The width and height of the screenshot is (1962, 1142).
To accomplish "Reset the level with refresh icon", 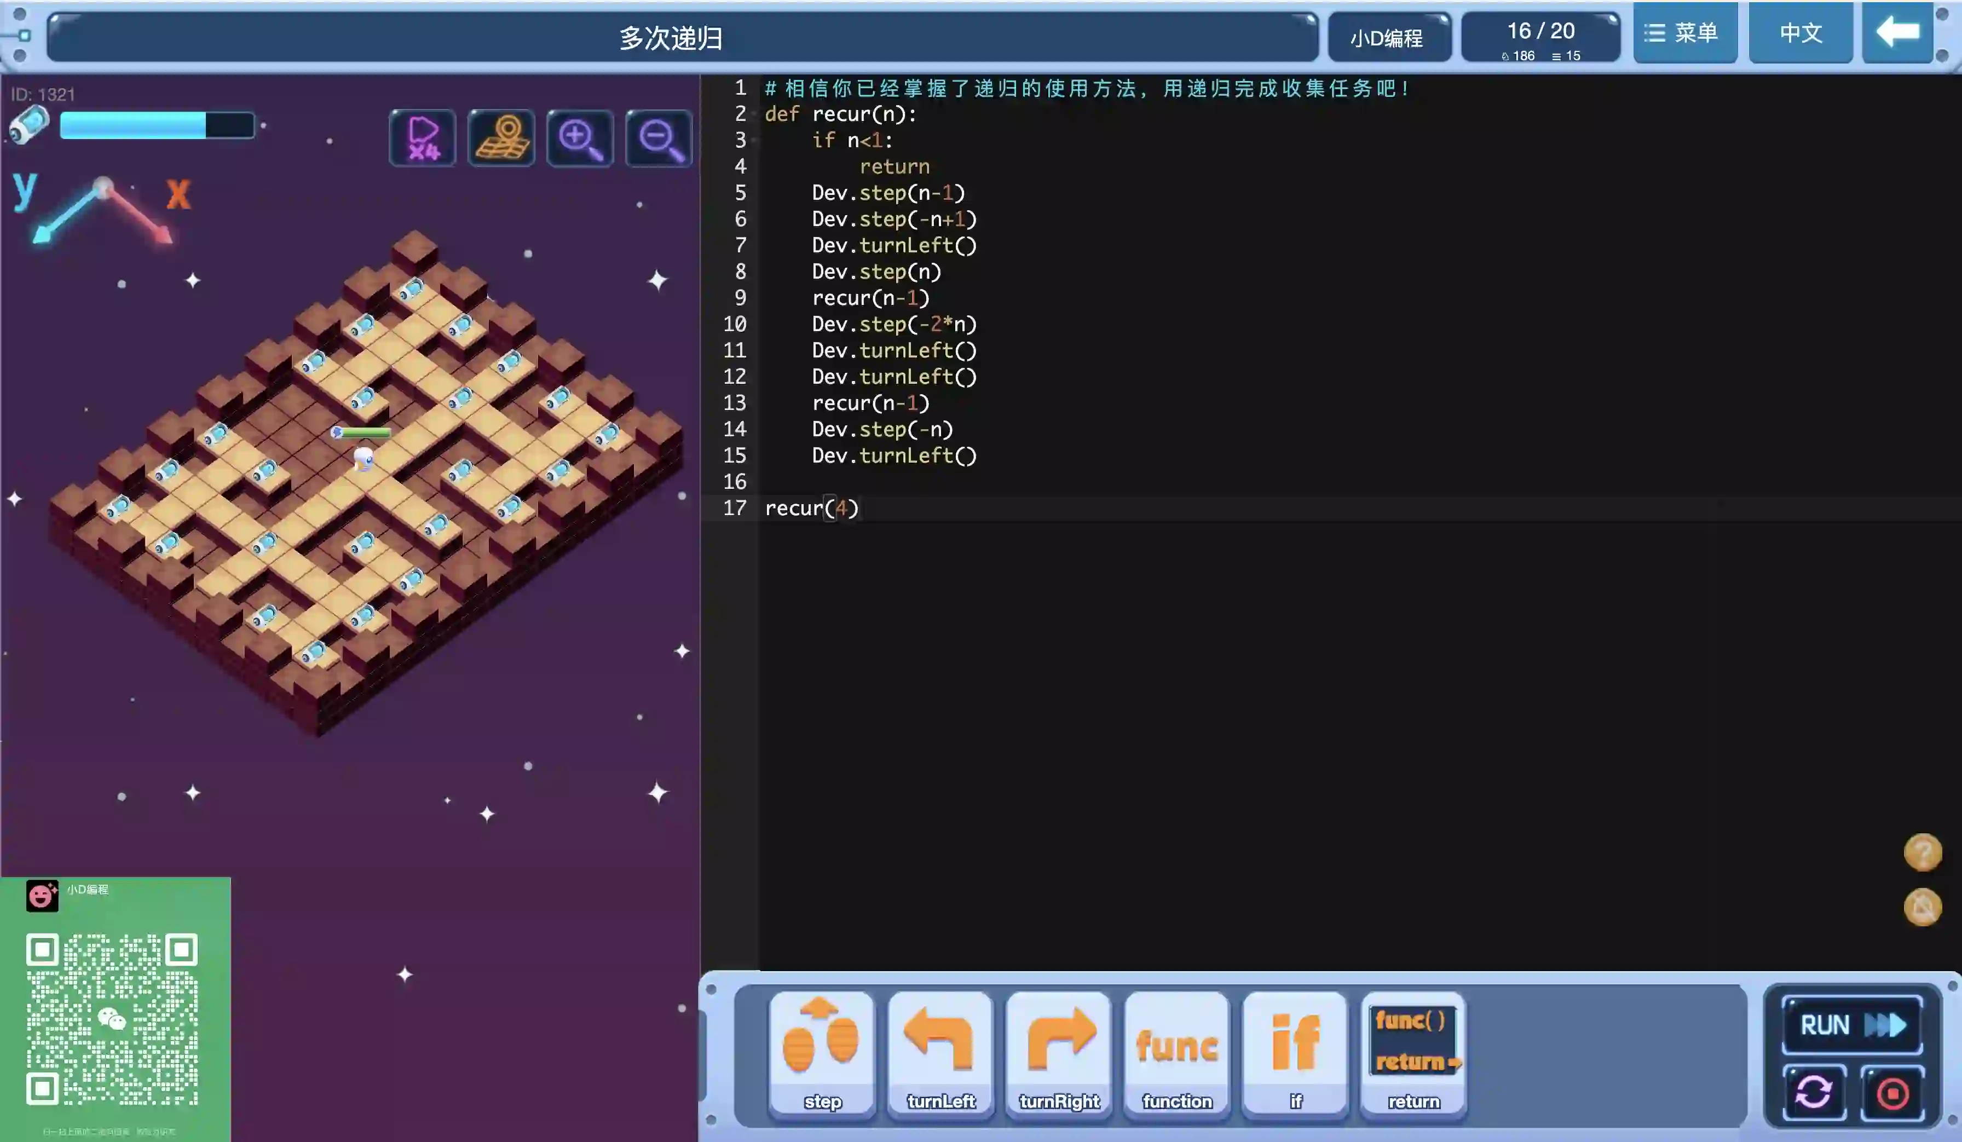I will [x=1813, y=1092].
